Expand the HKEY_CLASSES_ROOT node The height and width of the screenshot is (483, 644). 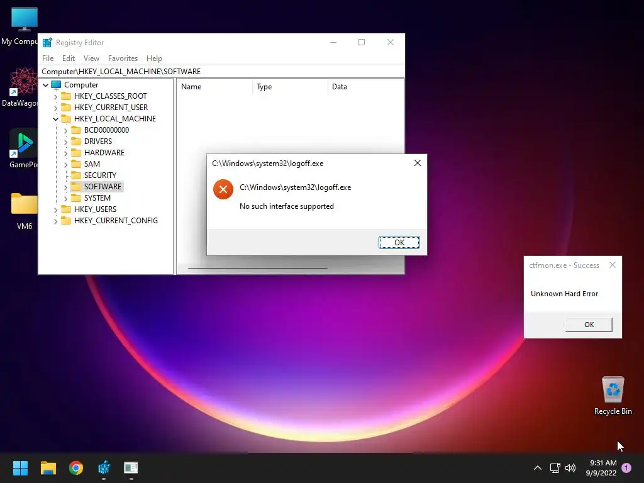point(55,96)
